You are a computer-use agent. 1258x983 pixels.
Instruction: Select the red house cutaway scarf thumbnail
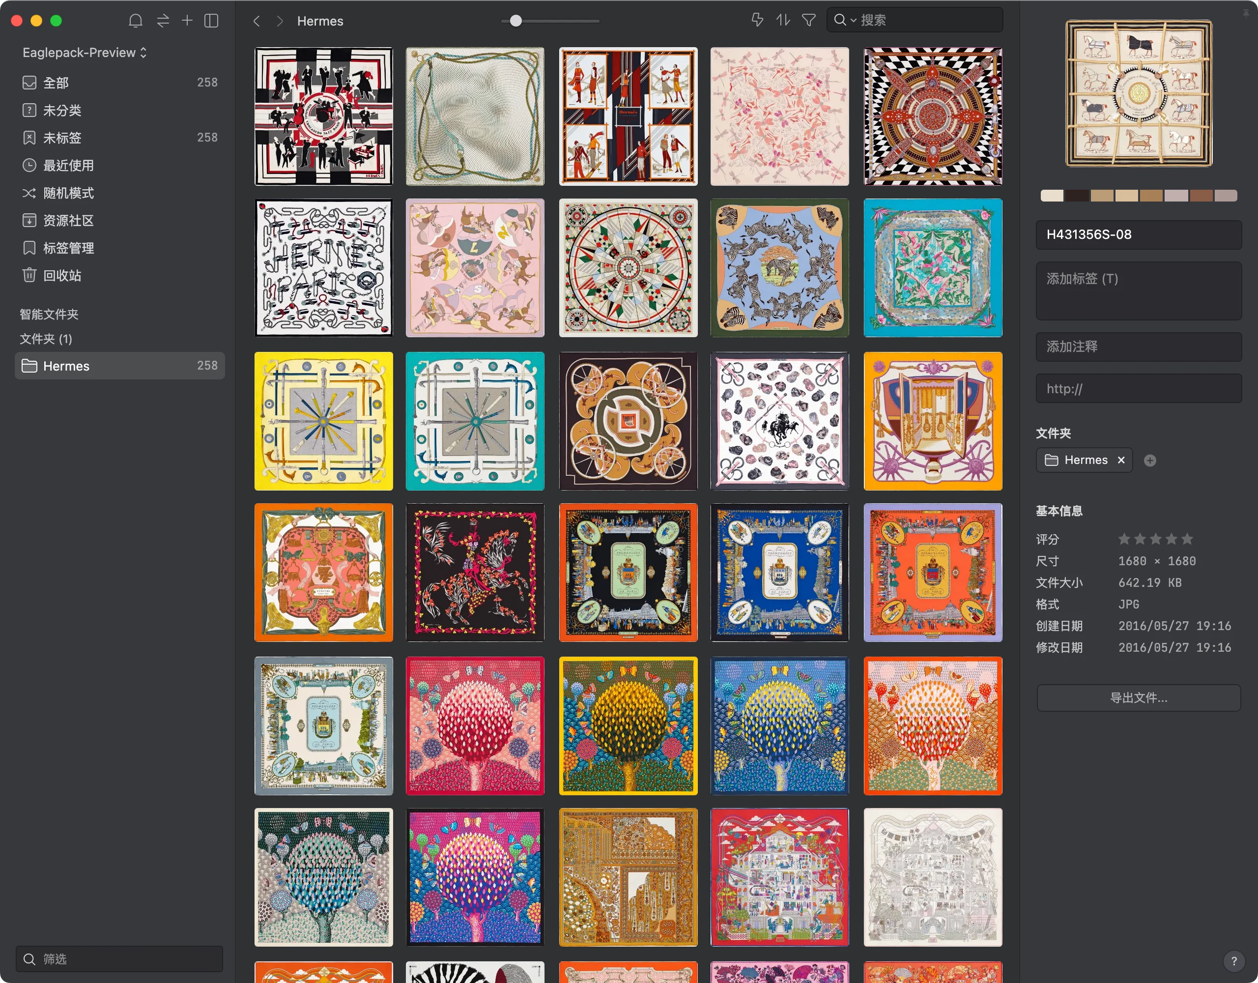779,877
